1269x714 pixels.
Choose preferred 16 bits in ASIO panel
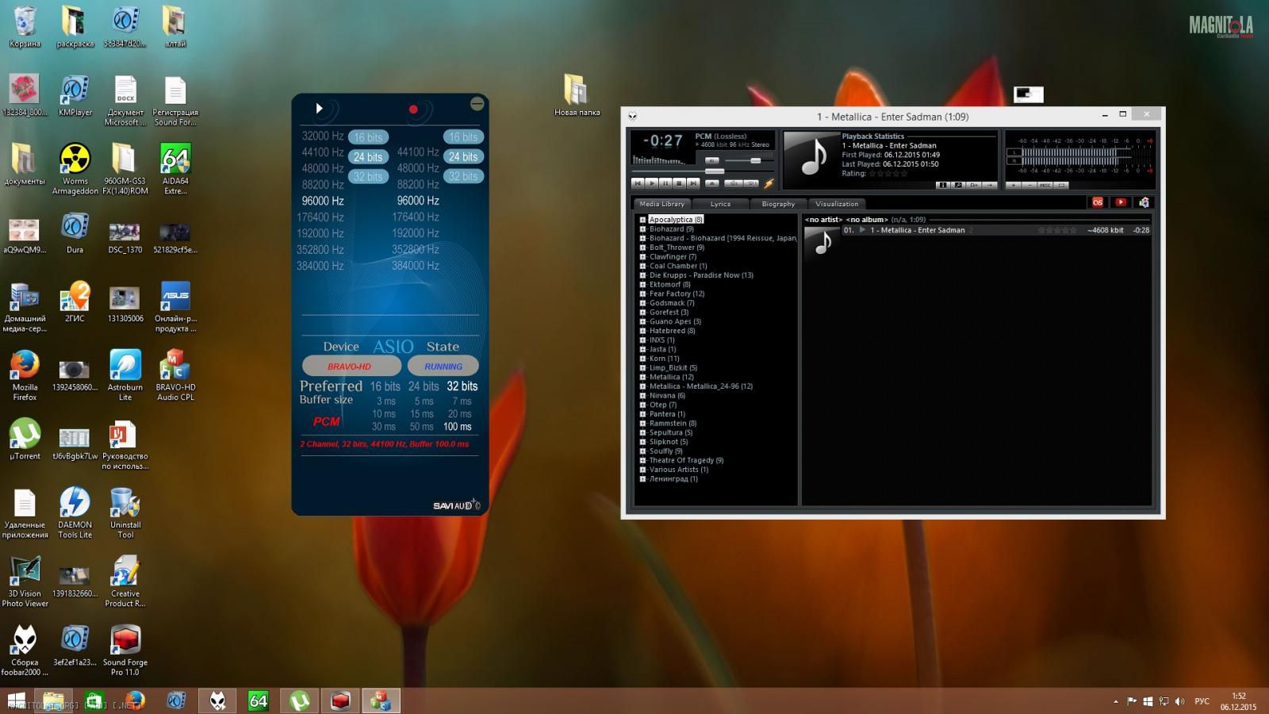coord(385,386)
